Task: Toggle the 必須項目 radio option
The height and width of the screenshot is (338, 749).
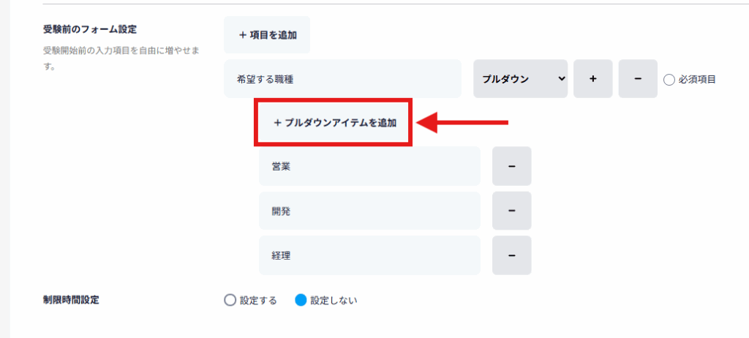Action: coord(669,80)
